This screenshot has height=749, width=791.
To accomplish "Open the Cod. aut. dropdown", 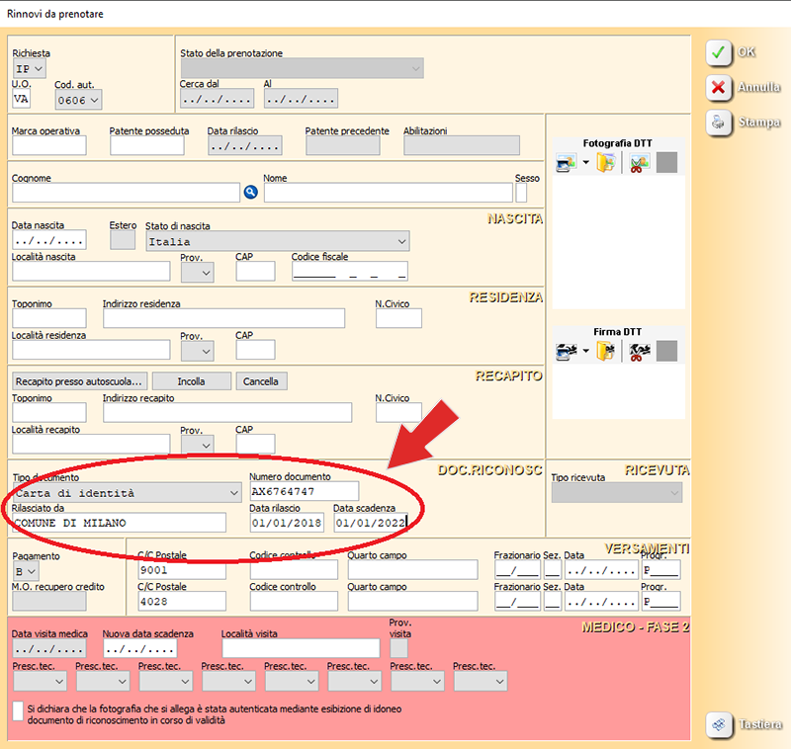I will (94, 100).
